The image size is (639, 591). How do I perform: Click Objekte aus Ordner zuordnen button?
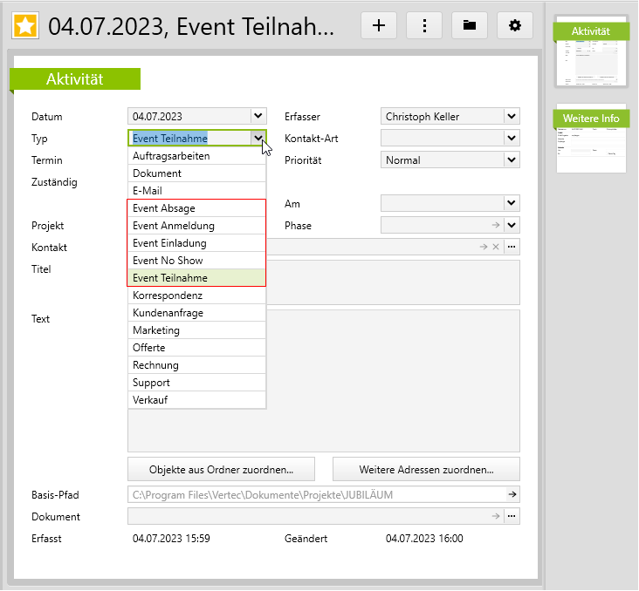coord(221,469)
